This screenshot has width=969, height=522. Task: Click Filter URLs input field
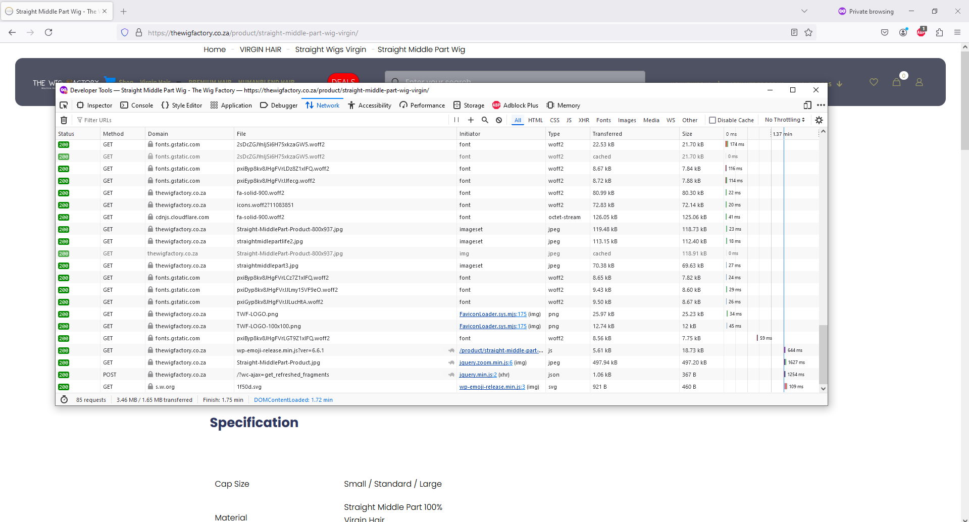coord(261,120)
